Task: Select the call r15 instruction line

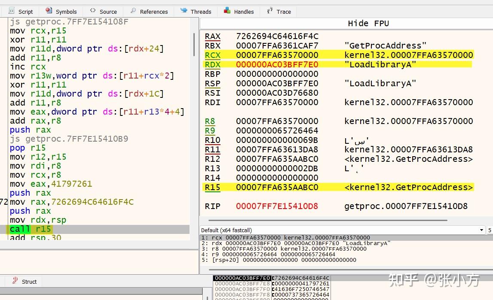Action: 30,229
